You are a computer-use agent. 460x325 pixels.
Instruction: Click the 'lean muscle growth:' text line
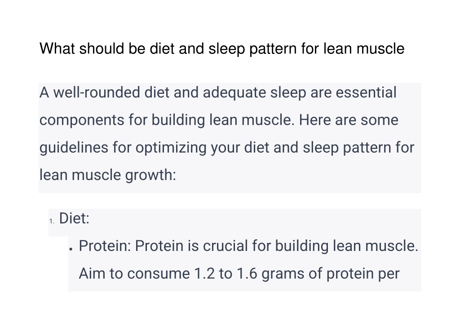(108, 175)
